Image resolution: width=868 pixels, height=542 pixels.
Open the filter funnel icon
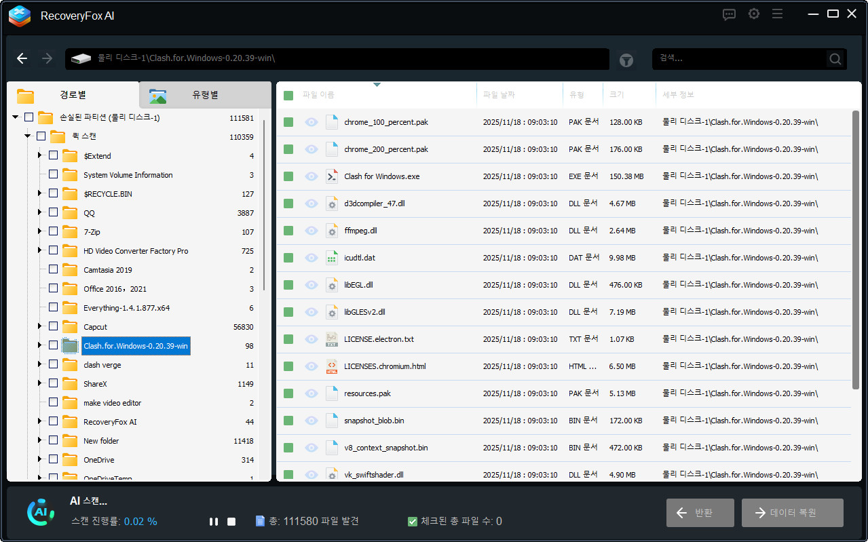[626, 60]
